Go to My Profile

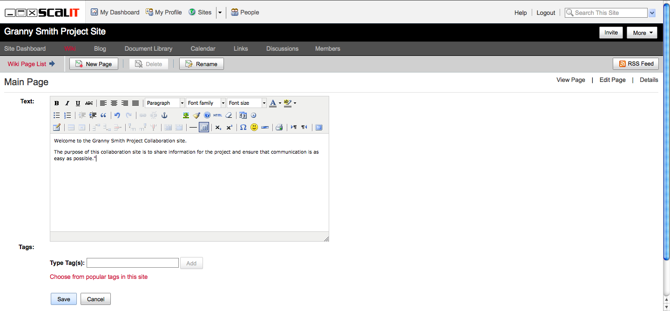coord(164,13)
